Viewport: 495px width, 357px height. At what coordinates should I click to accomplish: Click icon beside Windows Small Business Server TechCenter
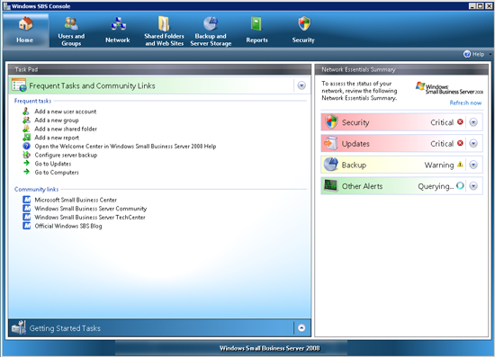(27, 217)
